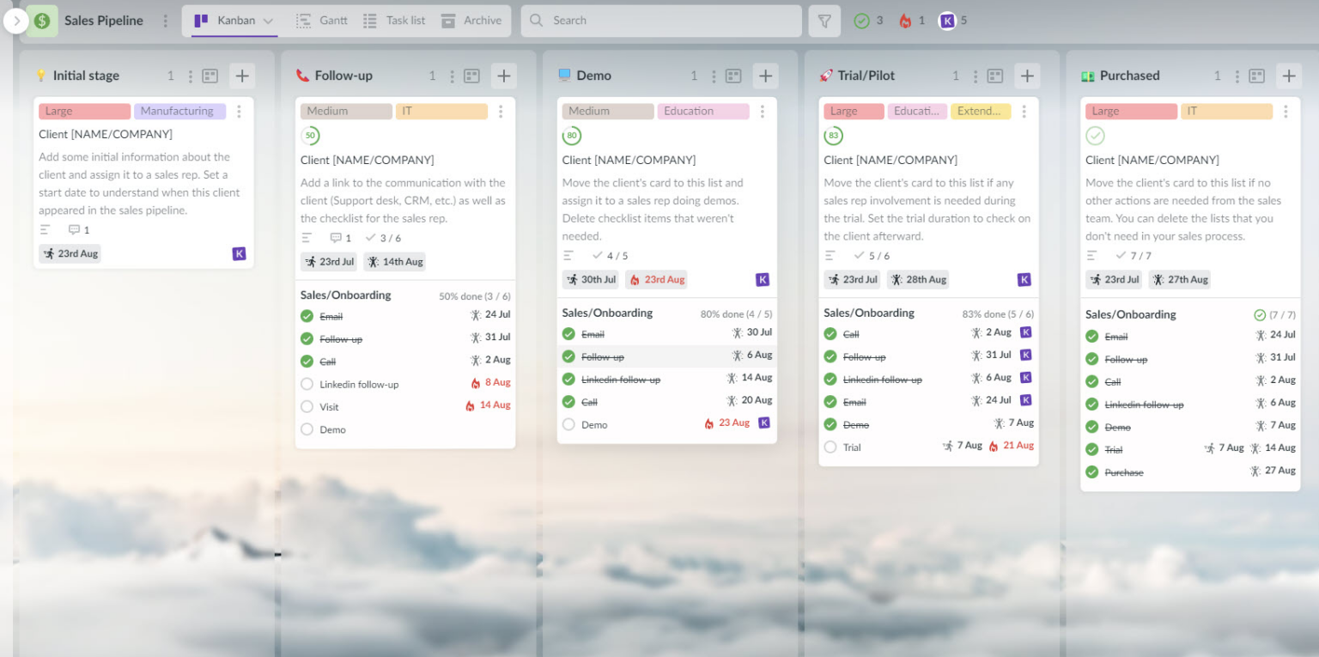Click the Education label on the Demo card

tap(703, 111)
